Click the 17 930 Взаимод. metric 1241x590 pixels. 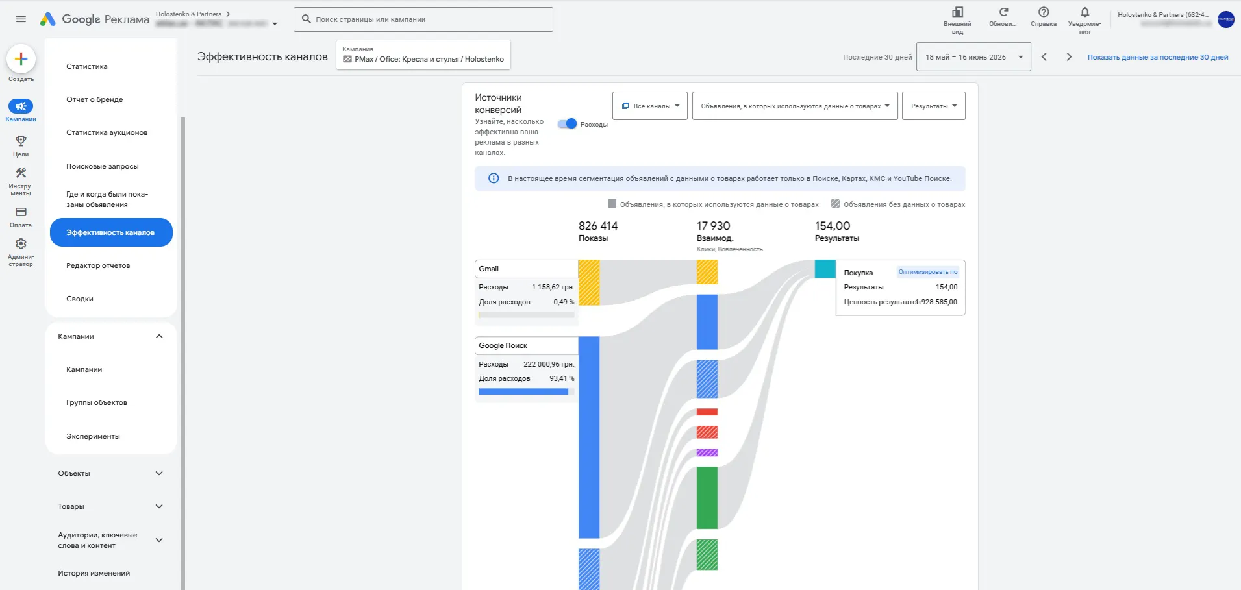[715, 231]
